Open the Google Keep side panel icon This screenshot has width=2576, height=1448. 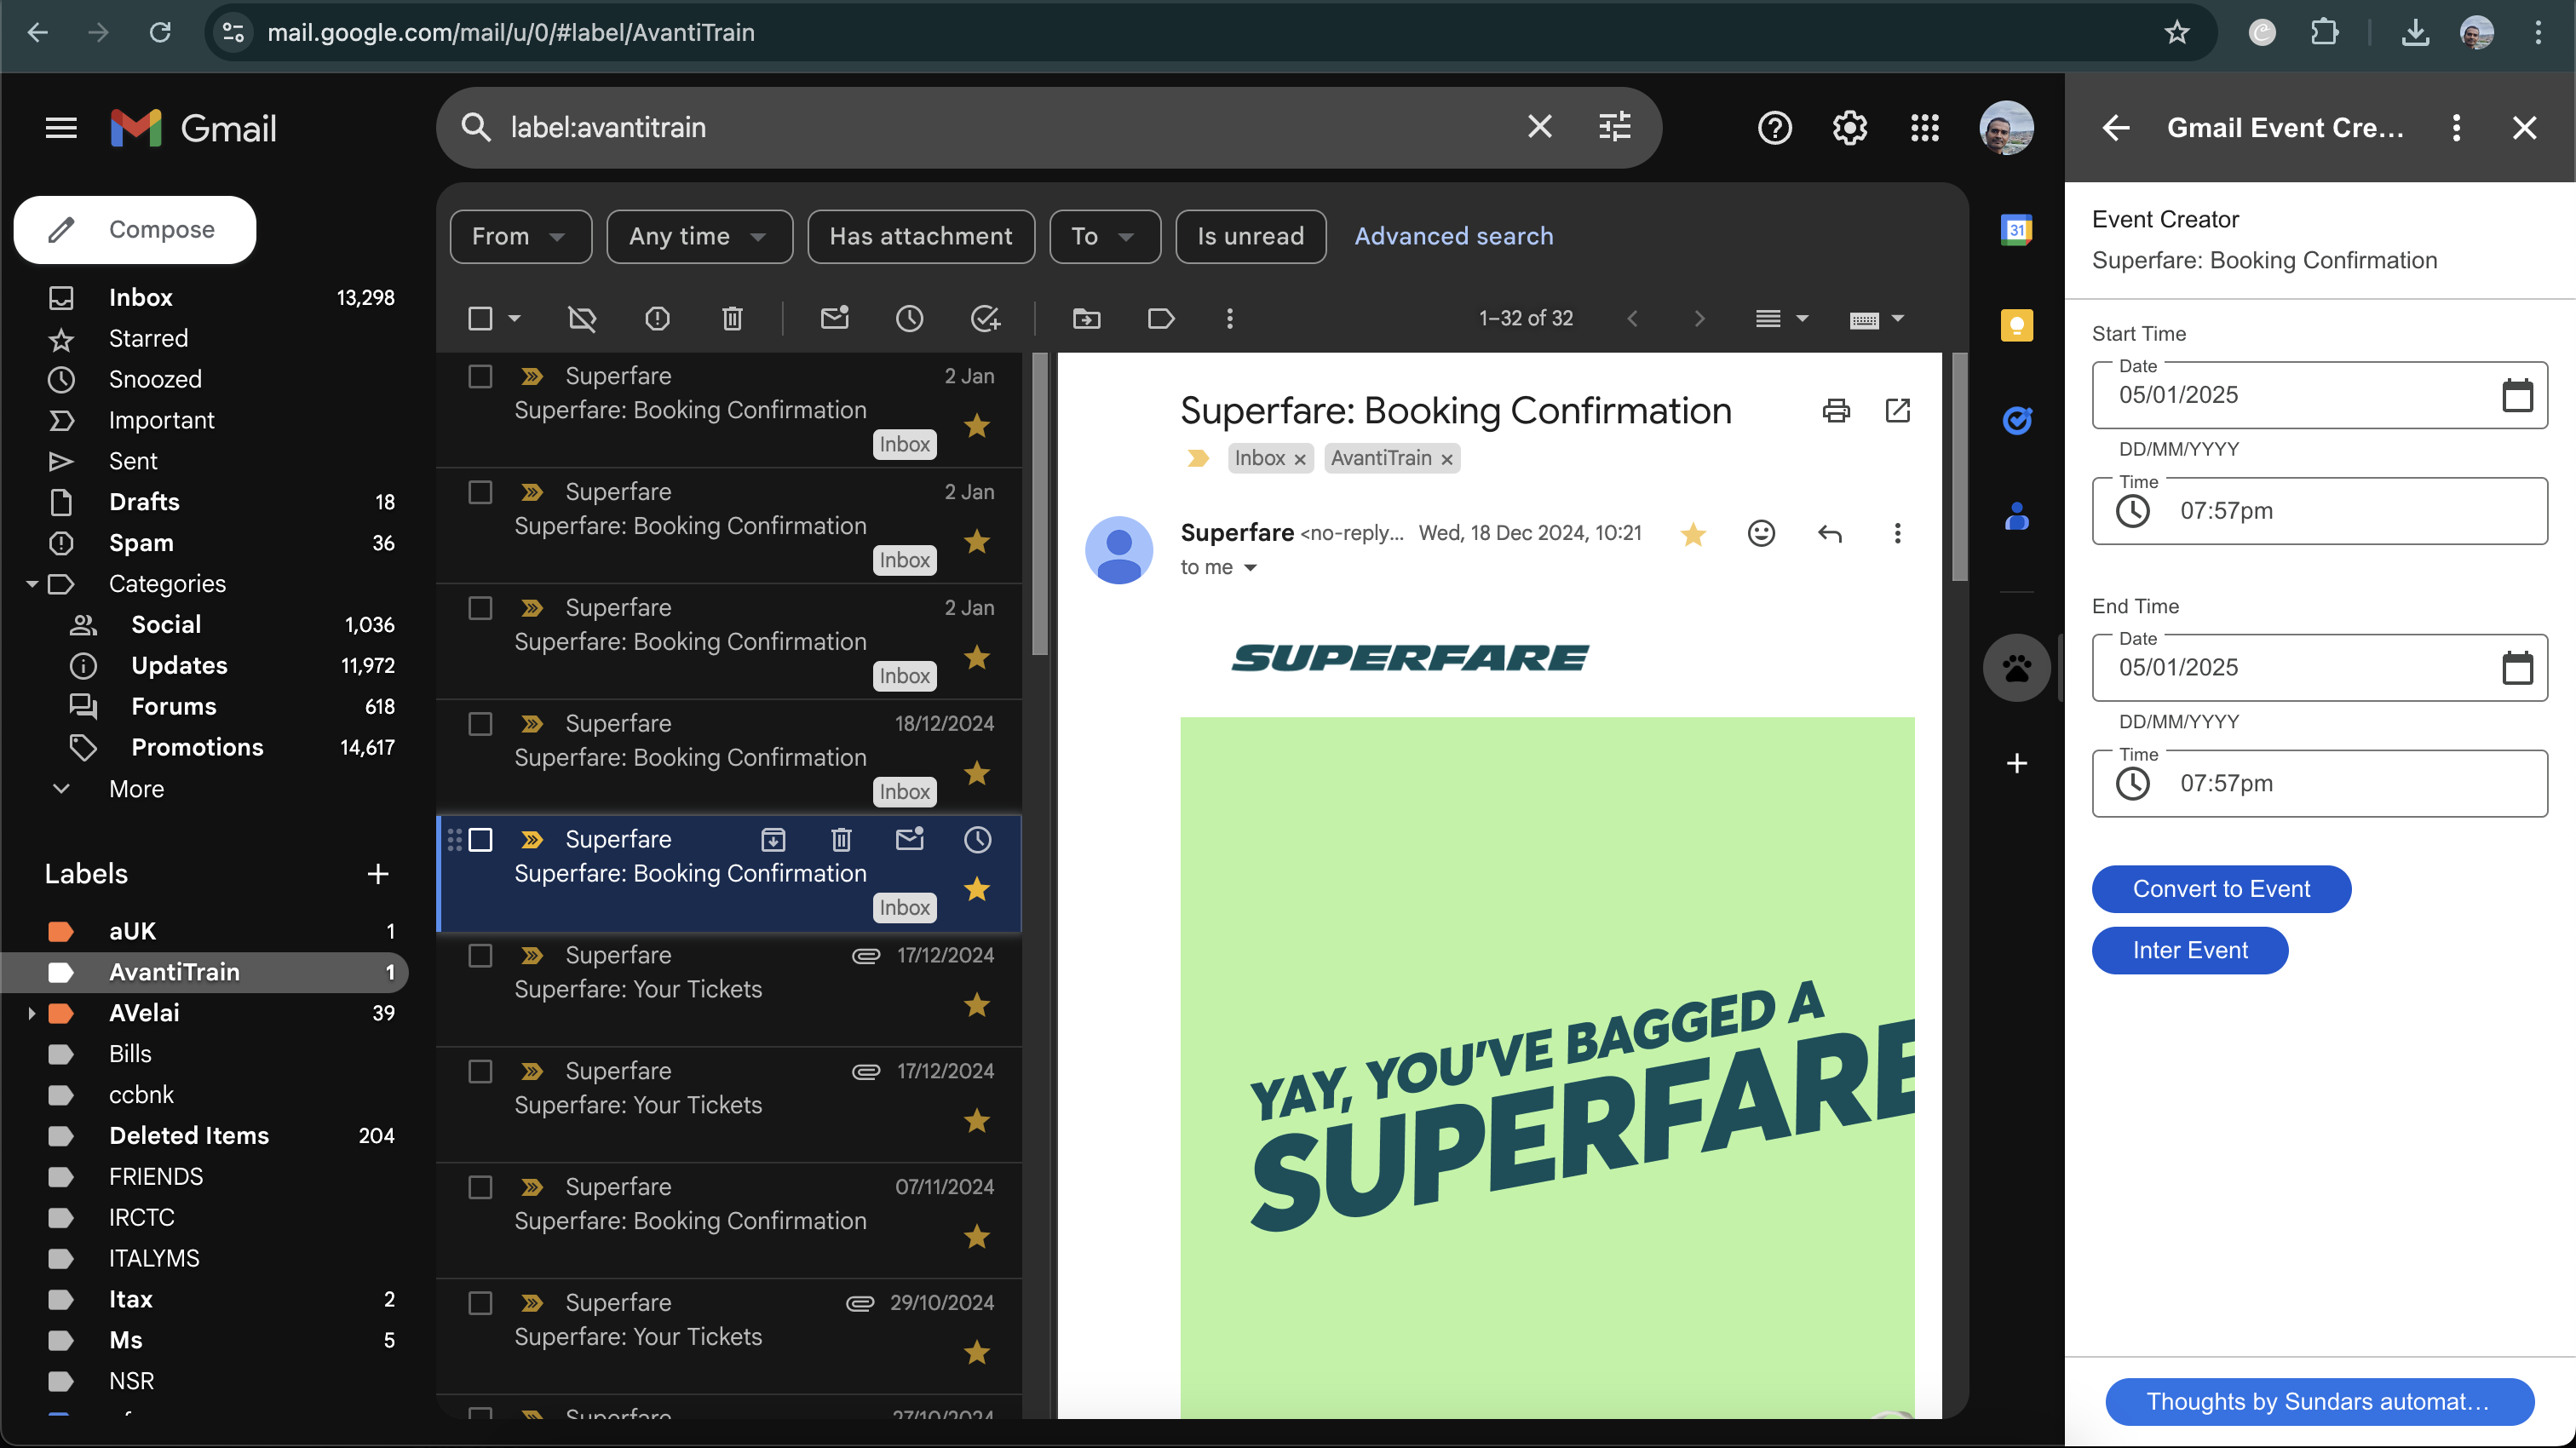2016,326
